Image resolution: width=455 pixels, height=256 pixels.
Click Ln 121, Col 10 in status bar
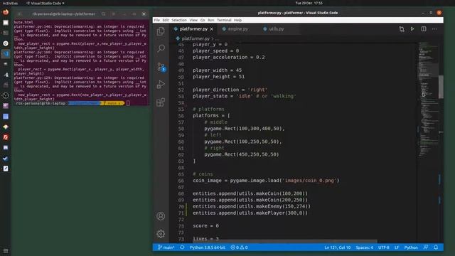click(x=338, y=247)
